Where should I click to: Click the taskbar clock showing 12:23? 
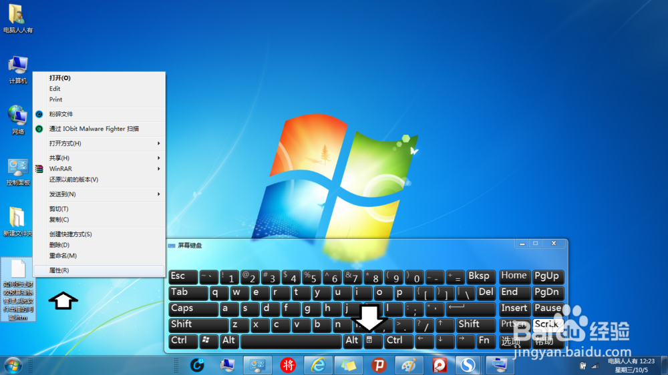tap(631, 366)
